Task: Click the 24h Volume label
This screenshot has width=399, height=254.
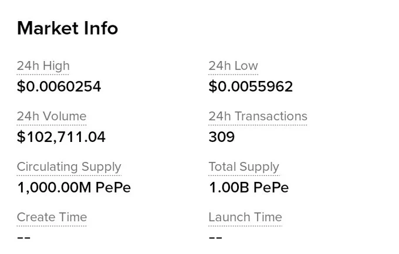Action: pyautogui.click(x=52, y=116)
